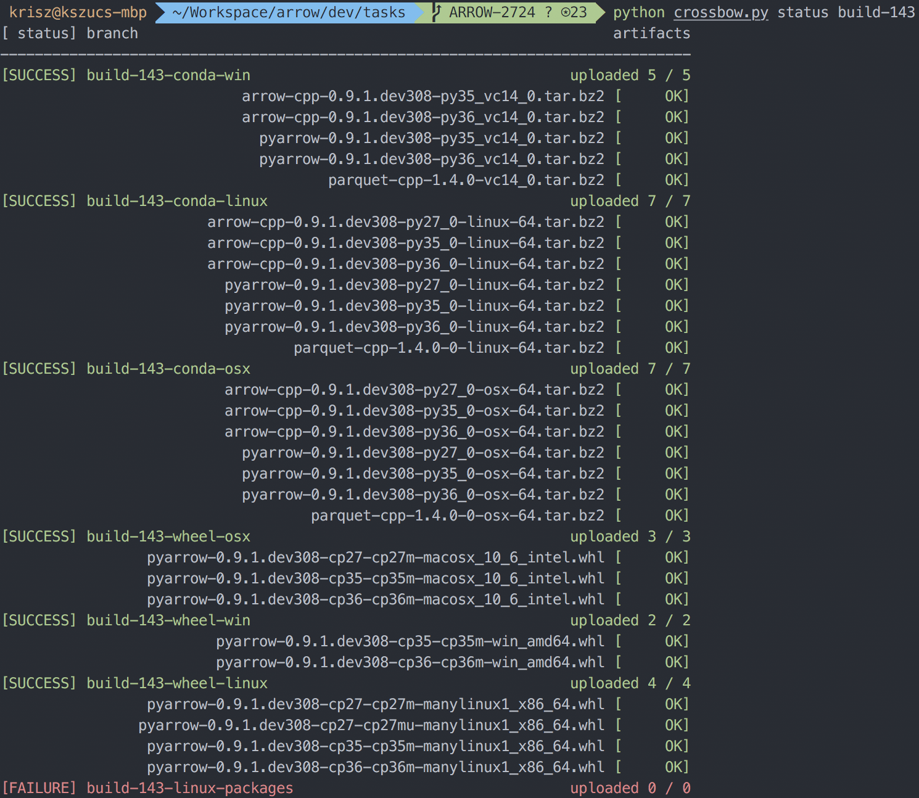Click the krisz@kszucs-mbp prompt user text
The image size is (919, 798).
(78, 12)
